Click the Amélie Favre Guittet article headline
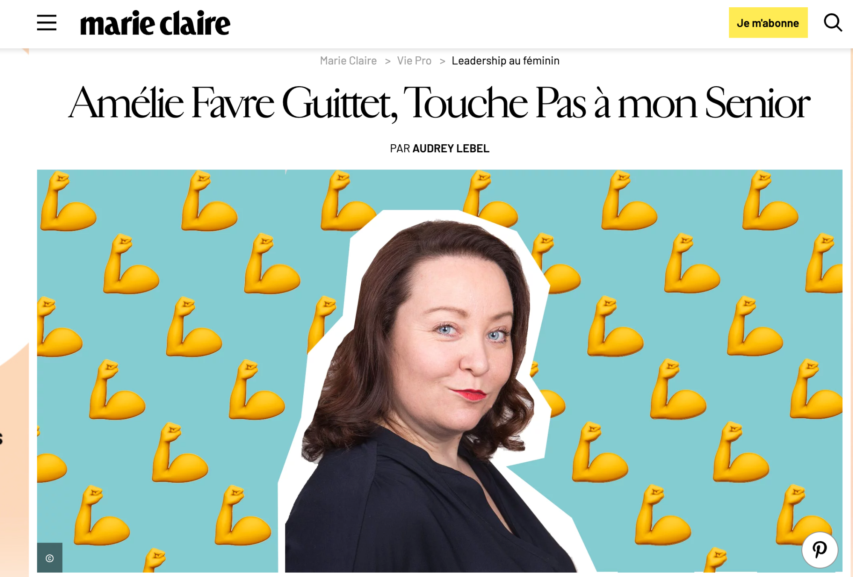The width and height of the screenshot is (853, 577). point(439,103)
